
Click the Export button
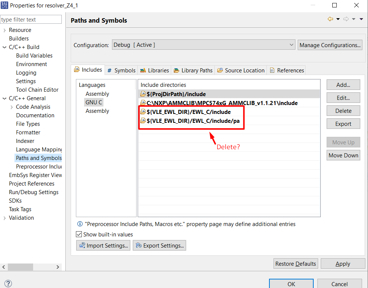click(343, 124)
